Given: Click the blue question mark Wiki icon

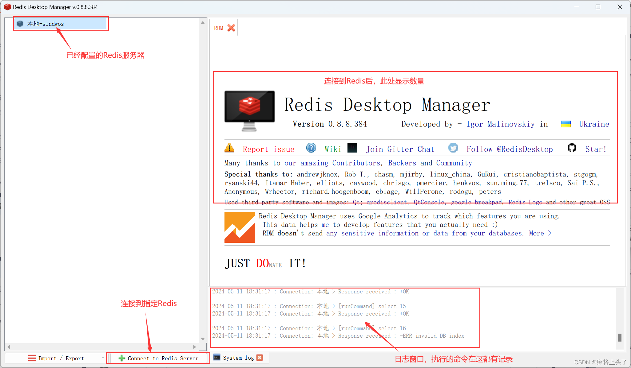Looking at the screenshot, I should (x=311, y=148).
